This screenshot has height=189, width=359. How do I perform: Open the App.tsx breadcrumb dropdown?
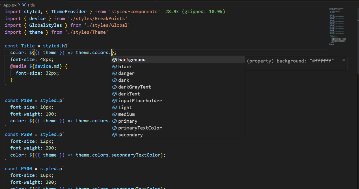click(10, 5)
